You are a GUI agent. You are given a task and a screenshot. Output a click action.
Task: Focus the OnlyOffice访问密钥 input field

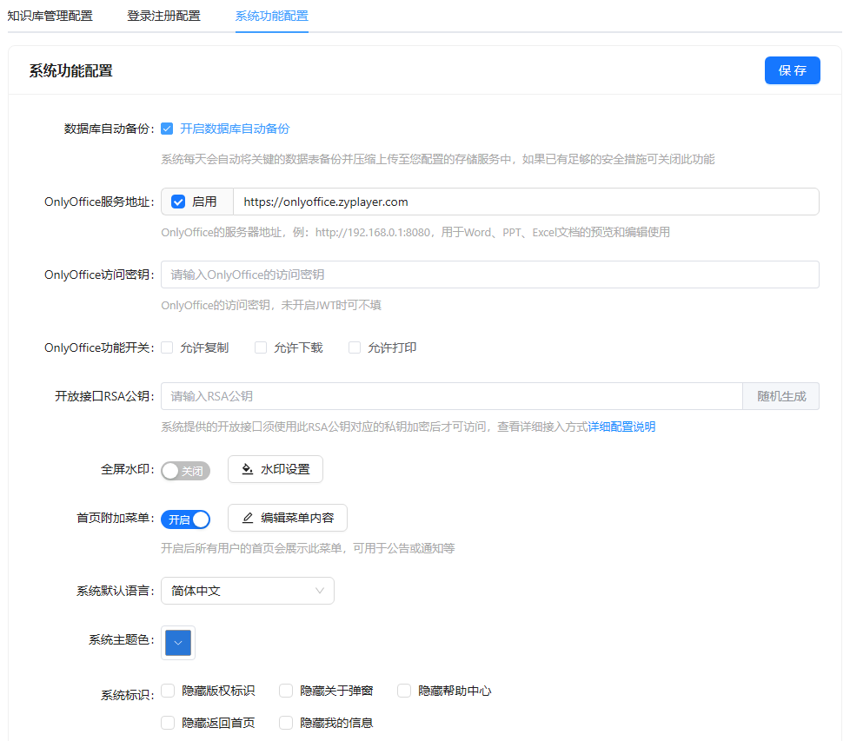tap(489, 275)
